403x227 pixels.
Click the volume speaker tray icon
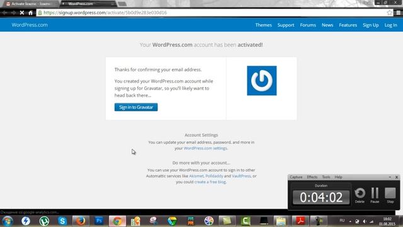365,221
